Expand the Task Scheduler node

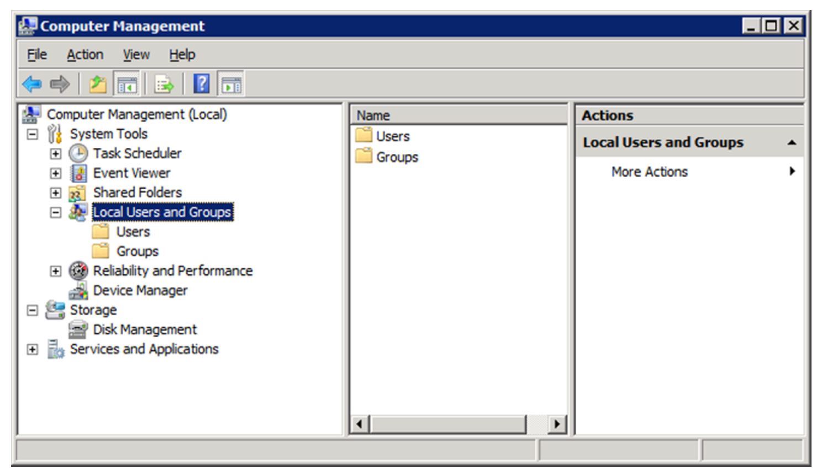point(56,154)
